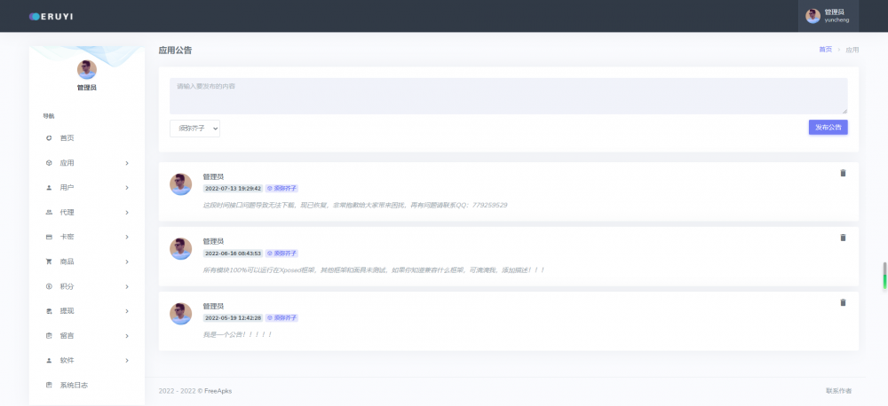888x406 pixels.
Task: Click the ERUYI logo in header
Action: [x=53, y=16]
